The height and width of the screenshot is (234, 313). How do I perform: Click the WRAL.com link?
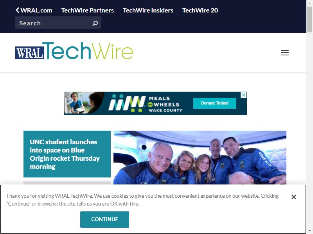coord(36,11)
